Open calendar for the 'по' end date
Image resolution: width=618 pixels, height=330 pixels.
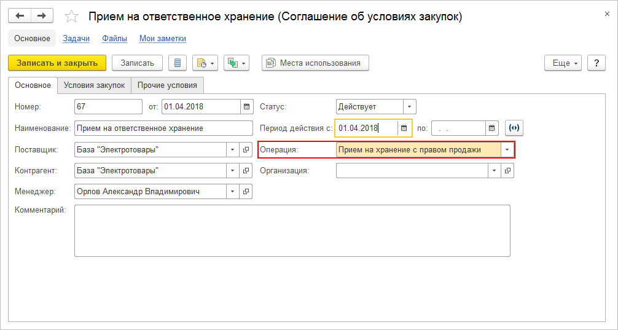[x=492, y=128]
